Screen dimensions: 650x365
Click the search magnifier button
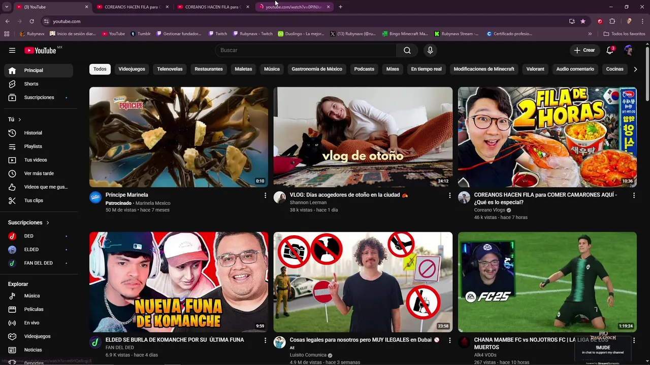click(x=407, y=50)
